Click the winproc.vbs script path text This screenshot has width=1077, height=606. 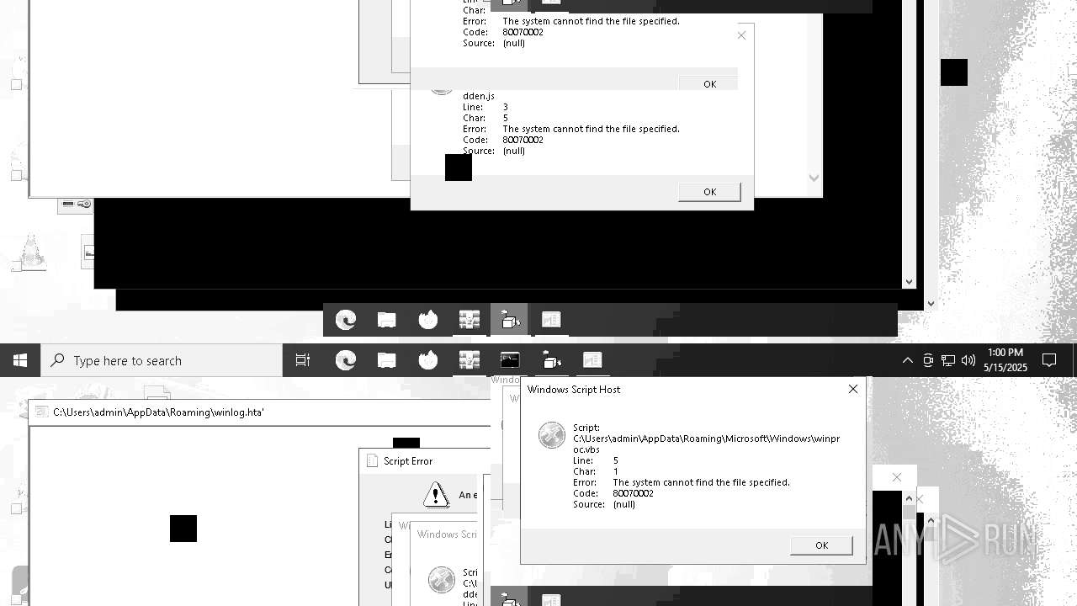(x=706, y=444)
